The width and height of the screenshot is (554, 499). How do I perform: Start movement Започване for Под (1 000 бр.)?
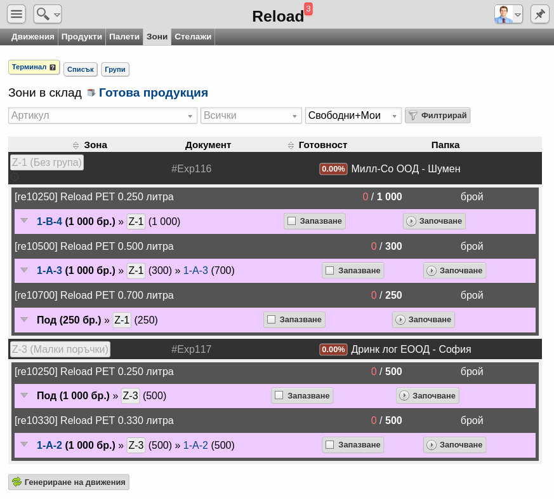[428, 395]
